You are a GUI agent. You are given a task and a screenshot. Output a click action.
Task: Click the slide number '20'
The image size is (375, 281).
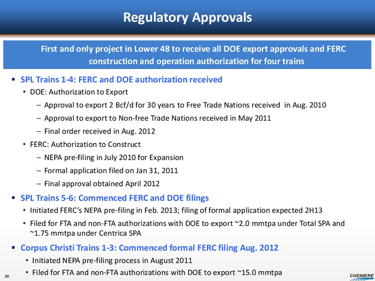[7, 276]
